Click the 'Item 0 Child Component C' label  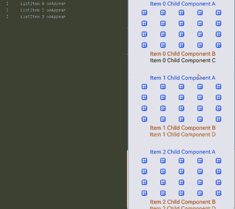pos(183,61)
